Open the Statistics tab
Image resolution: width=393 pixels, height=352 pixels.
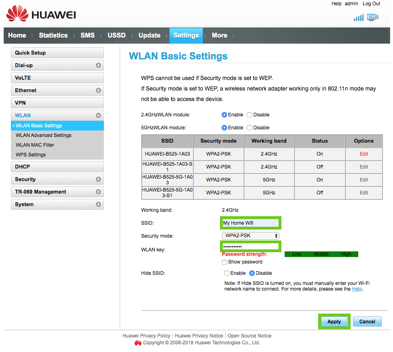coord(53,36)
